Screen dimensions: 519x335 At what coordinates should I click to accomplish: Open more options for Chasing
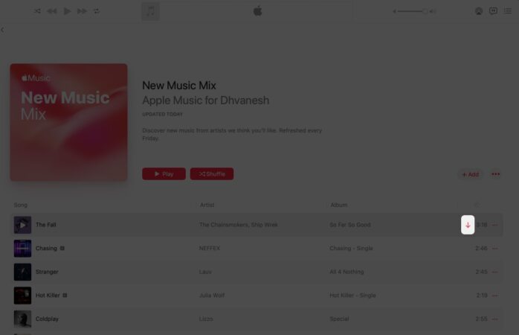coord(495,249)
